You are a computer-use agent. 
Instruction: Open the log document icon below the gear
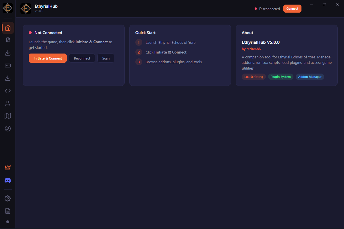pos(8,211)
